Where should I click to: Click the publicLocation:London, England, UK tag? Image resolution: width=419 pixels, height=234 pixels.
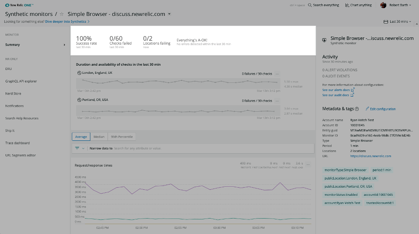pos(350,178)
